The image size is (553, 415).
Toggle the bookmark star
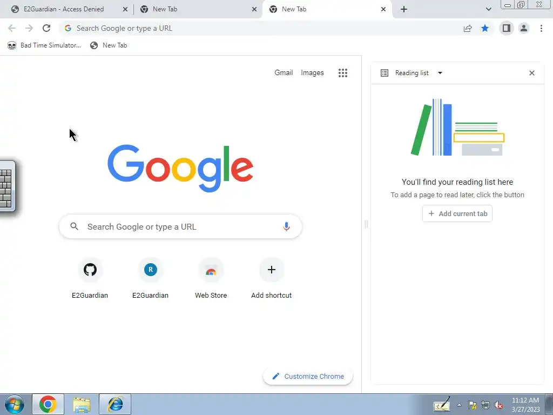pyautogui.click(x=485, y=28)
